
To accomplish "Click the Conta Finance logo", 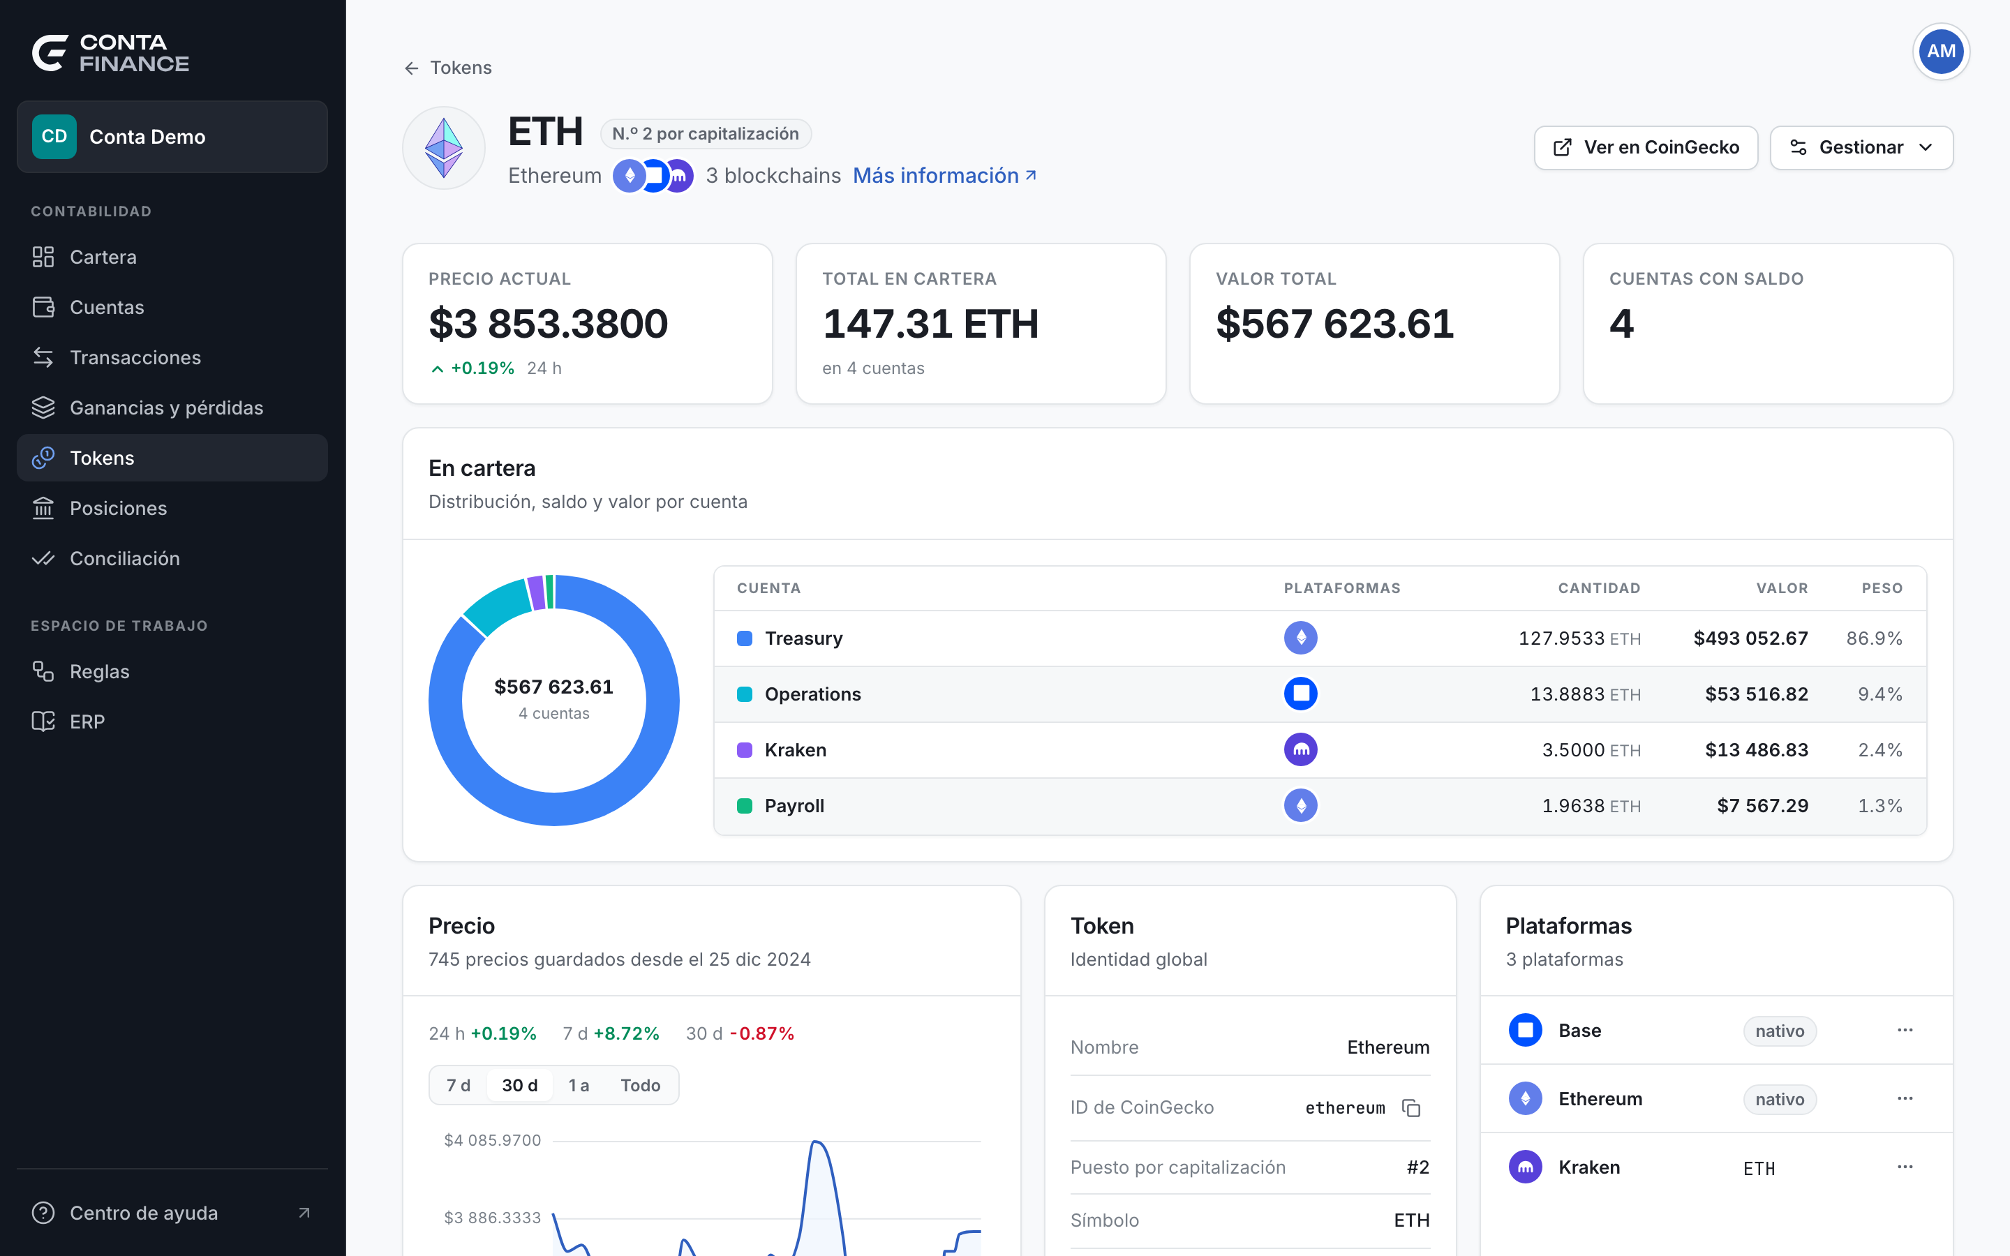I will click(x=110, y=53).
